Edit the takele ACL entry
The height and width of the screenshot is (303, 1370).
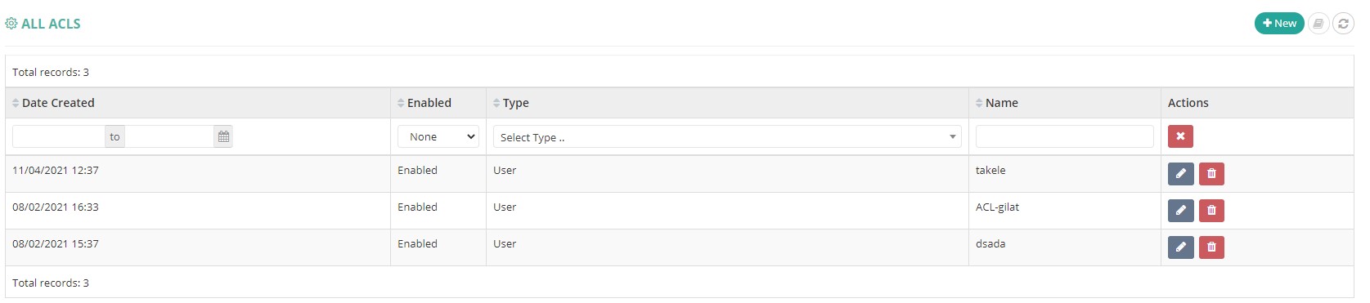pos(1180,173)
